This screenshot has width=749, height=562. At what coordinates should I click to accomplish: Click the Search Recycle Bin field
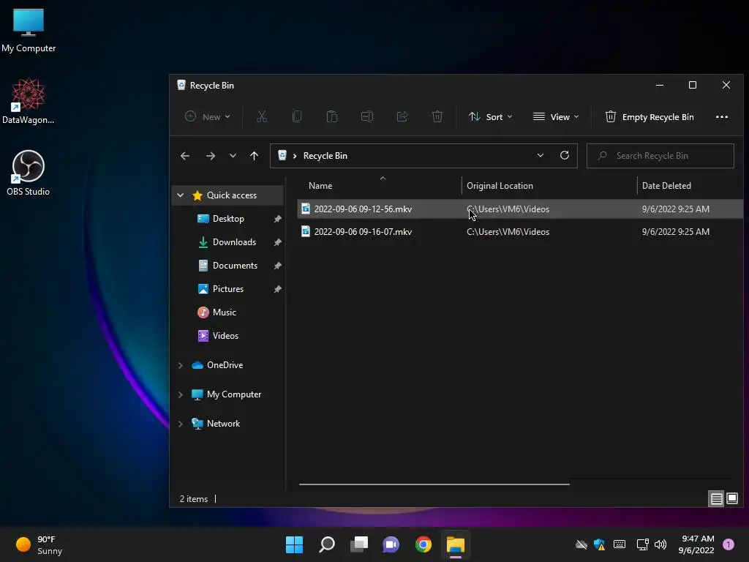pos(660,156)
